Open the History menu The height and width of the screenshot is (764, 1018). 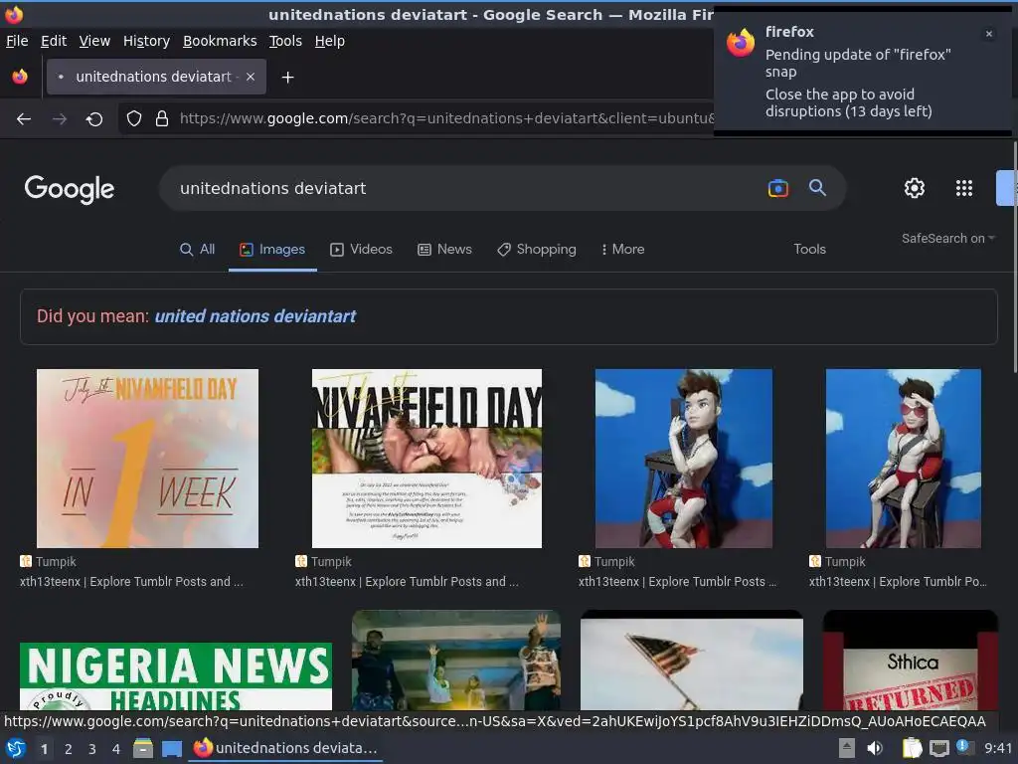147,41
